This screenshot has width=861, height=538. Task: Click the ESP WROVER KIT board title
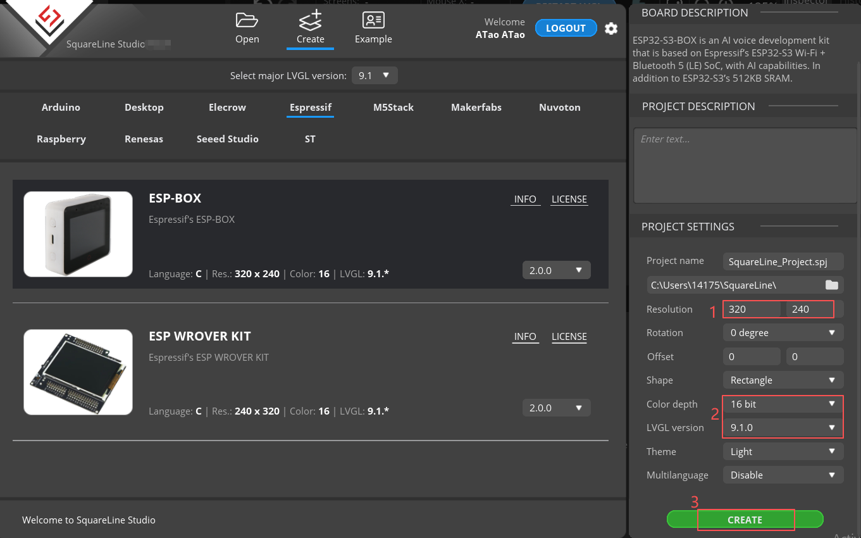[x=200, y=336]
